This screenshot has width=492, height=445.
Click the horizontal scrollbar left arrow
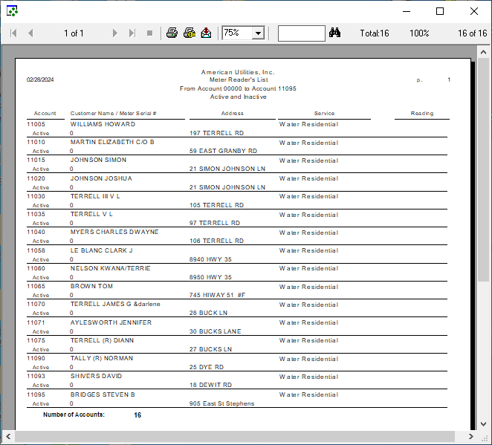(8, 436)
